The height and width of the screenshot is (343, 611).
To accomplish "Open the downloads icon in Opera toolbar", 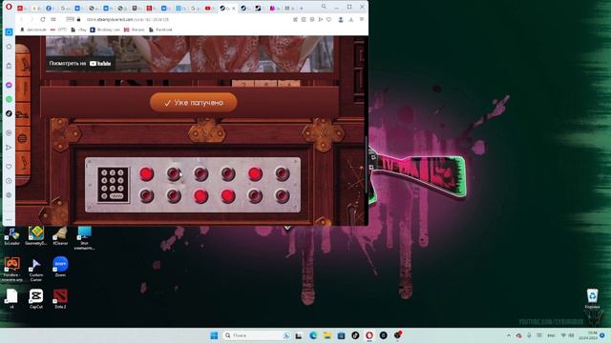I will 351,19.
